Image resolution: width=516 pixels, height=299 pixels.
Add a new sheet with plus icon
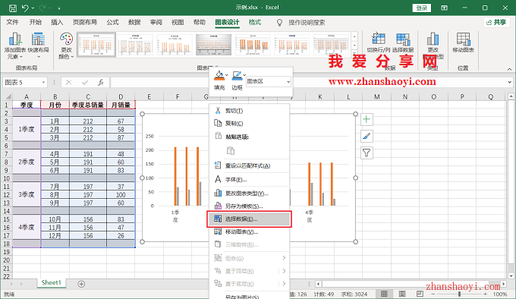point(81,284)
